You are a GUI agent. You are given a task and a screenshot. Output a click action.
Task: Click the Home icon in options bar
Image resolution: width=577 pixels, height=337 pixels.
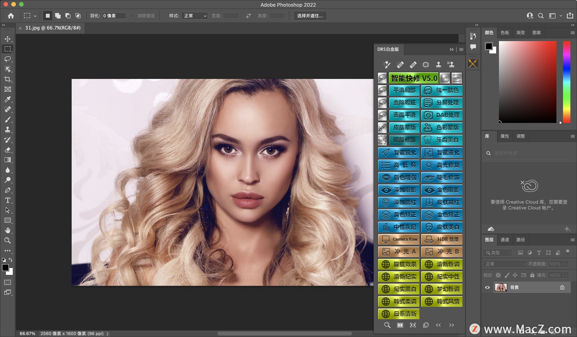(11, 16)
